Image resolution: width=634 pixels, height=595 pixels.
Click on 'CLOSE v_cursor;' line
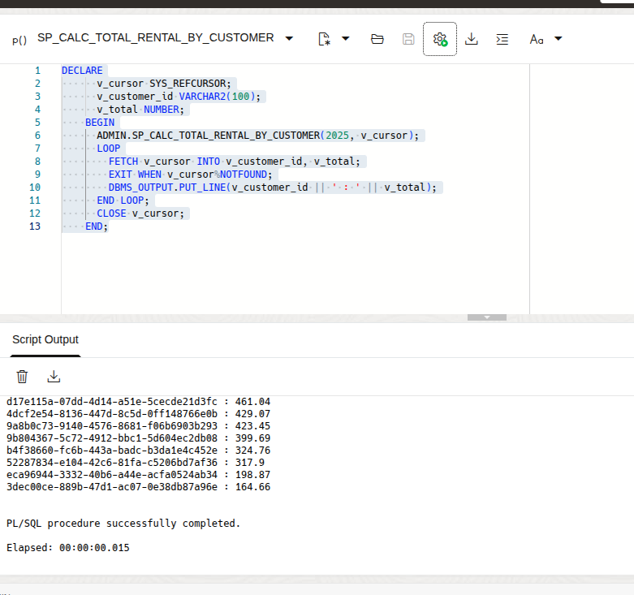(x=140, y=213)
